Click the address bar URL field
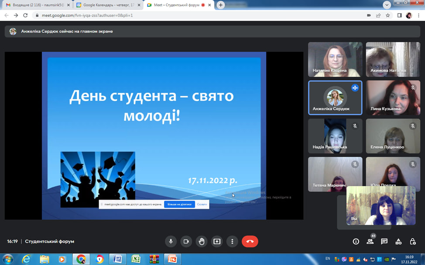The image size is (425, 265). tap(196, 15)
